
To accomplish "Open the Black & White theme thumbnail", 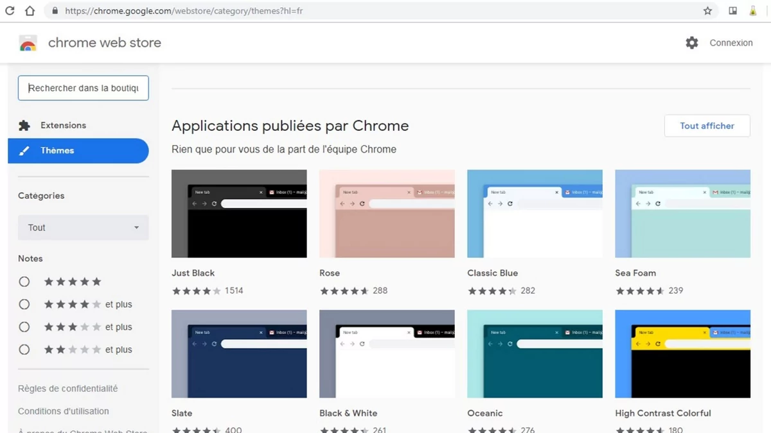I will (x=387, y=354).
